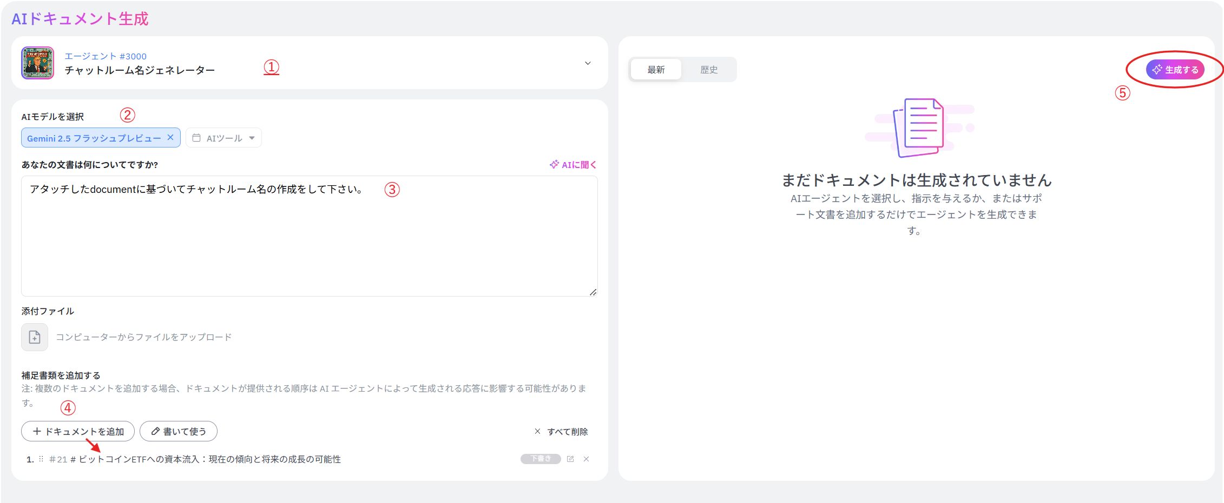Remove the Gemini 2.5 model tag

click(x=170, y=137)
